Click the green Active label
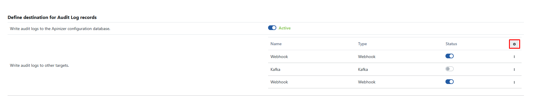This screenshot has height=107, width=533. pyautogui.click(x=285, y=28)
